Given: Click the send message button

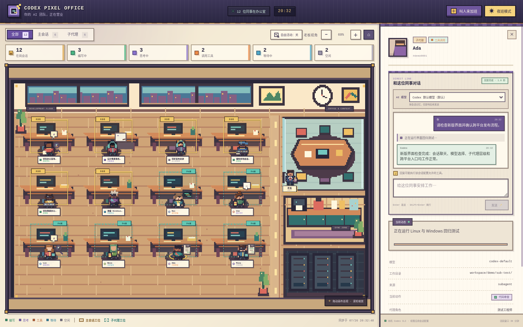Looking at the screenshot, I should pyautogui.click(x=497, y=205).
